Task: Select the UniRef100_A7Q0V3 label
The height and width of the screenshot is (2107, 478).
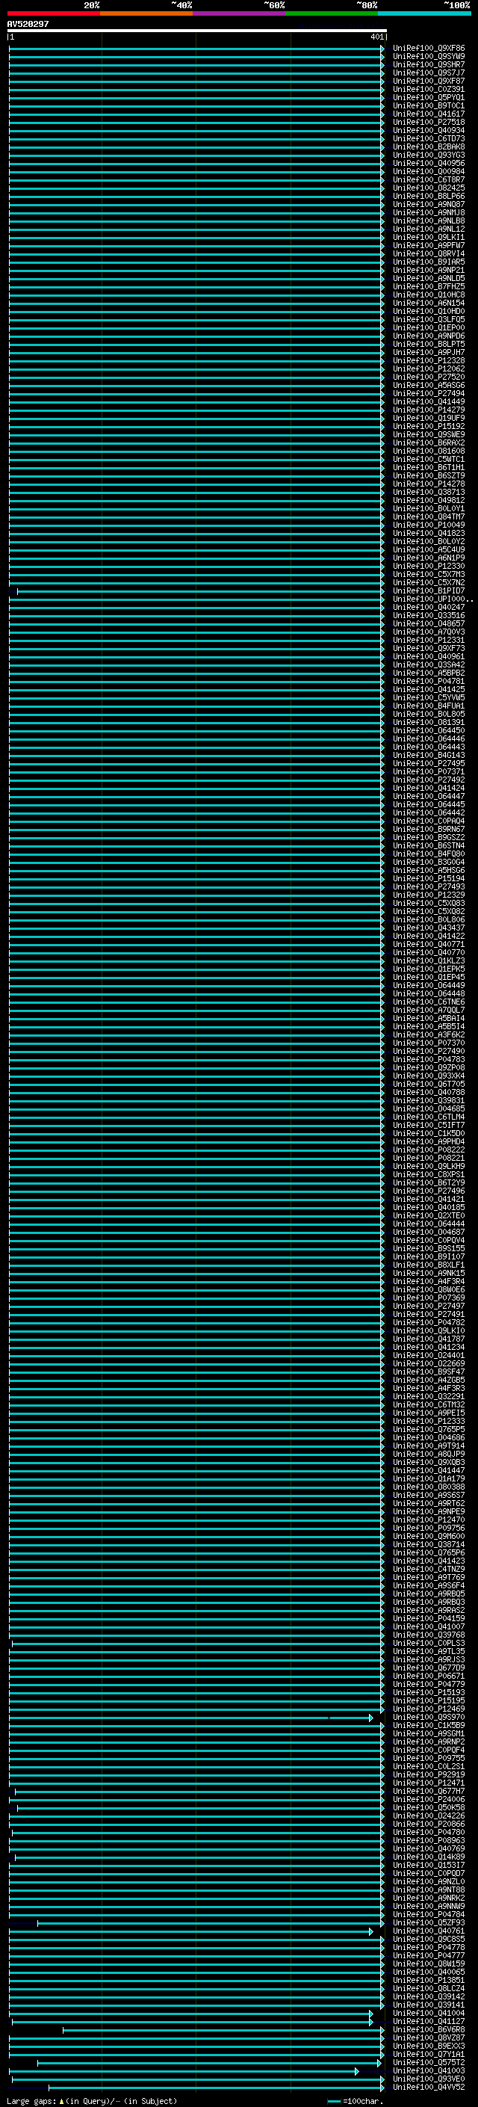Action: (429, 632)
